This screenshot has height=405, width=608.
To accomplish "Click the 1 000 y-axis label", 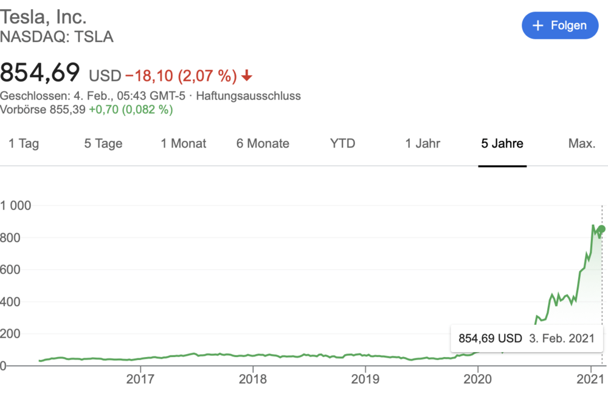I will coord(16,206).
